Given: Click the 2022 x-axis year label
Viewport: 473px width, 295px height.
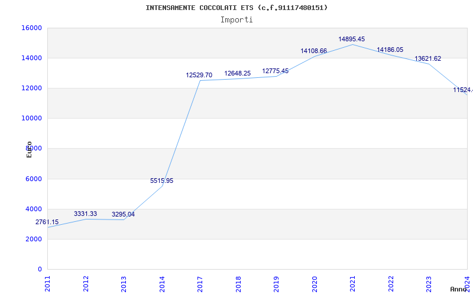Looking at the screenshot, I should [391, 284].
